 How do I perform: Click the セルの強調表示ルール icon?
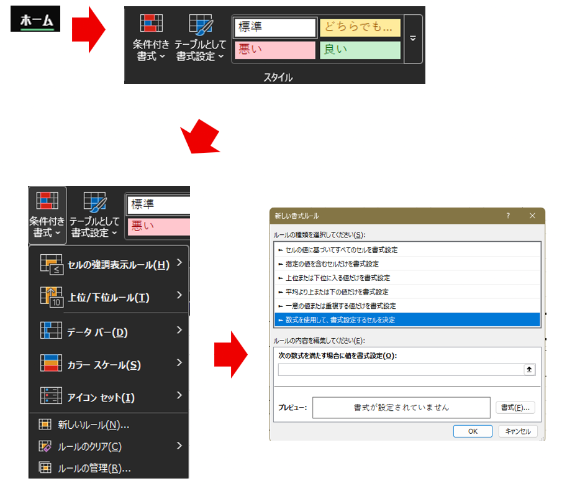pyautogui.click(x=52, y=265)
